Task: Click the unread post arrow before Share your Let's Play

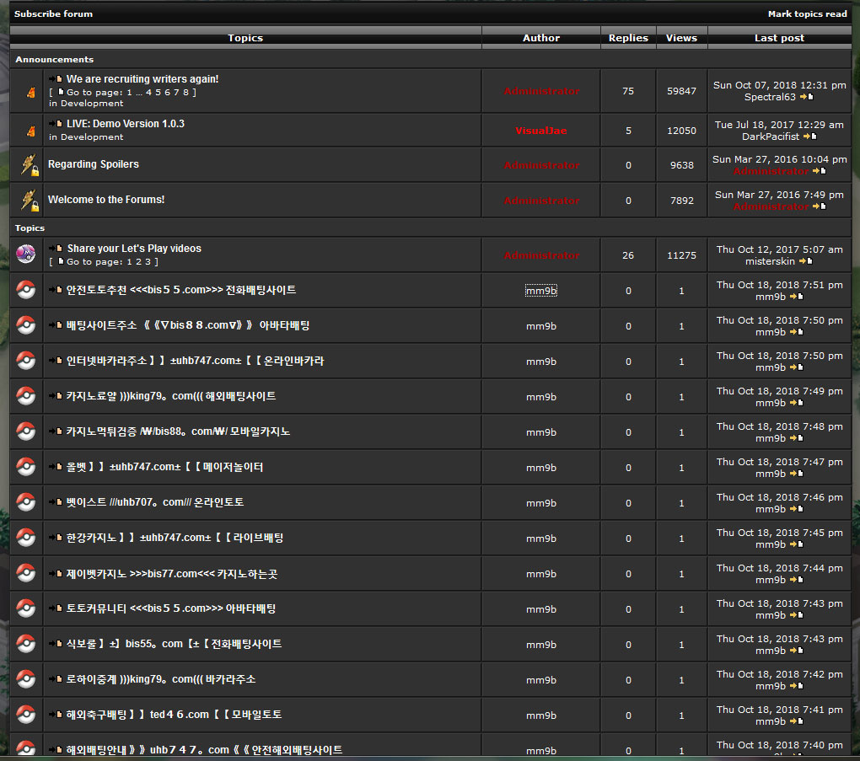Action: (56, 249)
